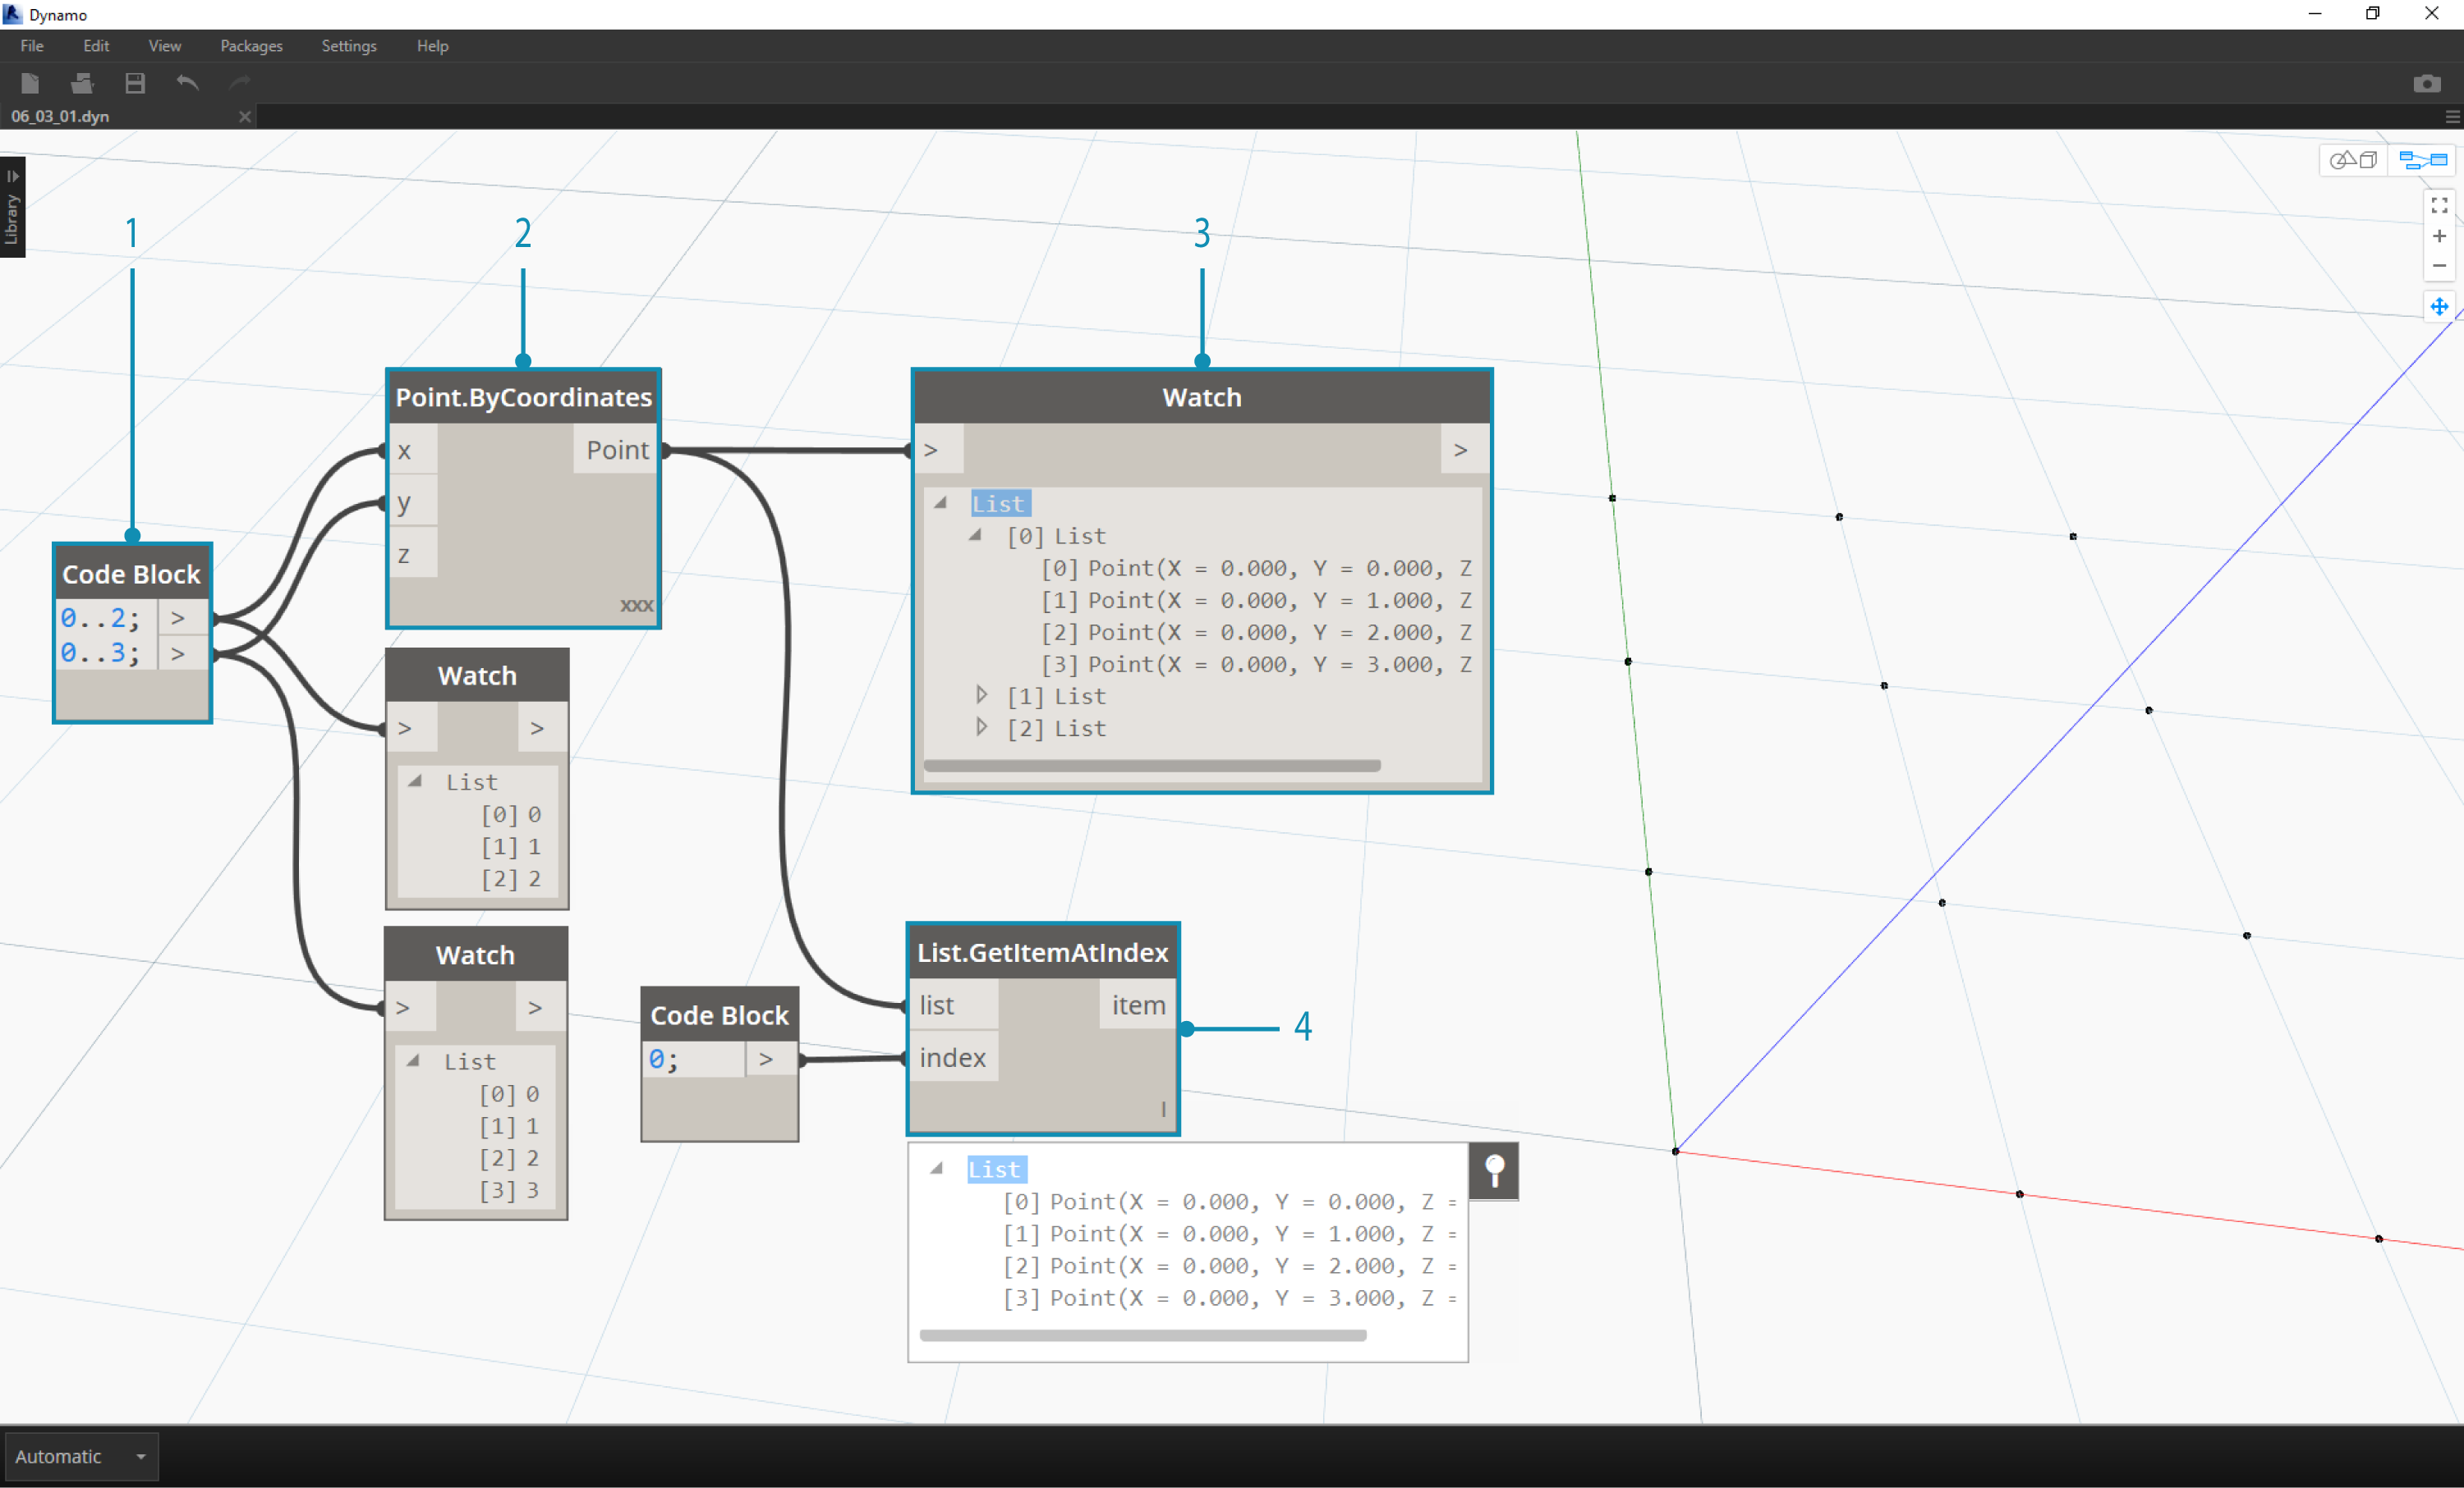Click the list input port on List.GetItemAtIndex
Screen dimensions: 2464x1488
[954, 1005]
